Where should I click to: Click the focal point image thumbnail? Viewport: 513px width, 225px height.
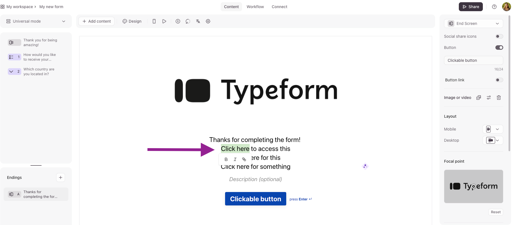click(x=474, y=186)
